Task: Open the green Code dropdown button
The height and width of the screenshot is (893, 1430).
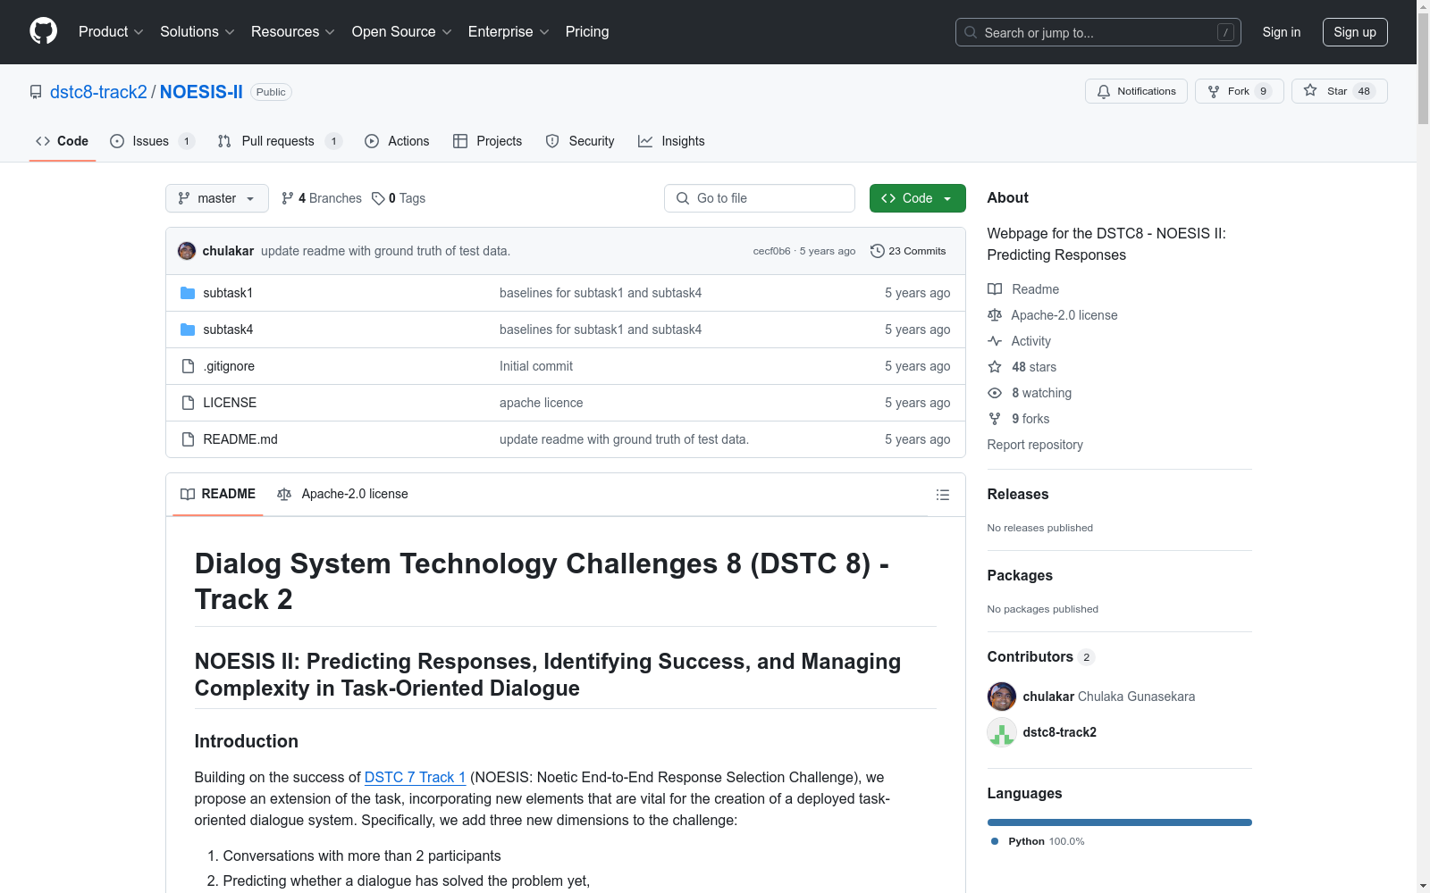Action: point(917,198)
